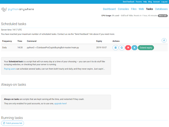Screen dimensions: 169x127
Task: Edit the scheduled task with pencil icon
Action: pos(122,48)
